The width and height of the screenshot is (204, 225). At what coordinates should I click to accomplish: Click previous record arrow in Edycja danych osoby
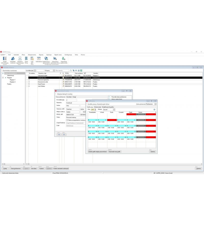(x=59, y=135)
